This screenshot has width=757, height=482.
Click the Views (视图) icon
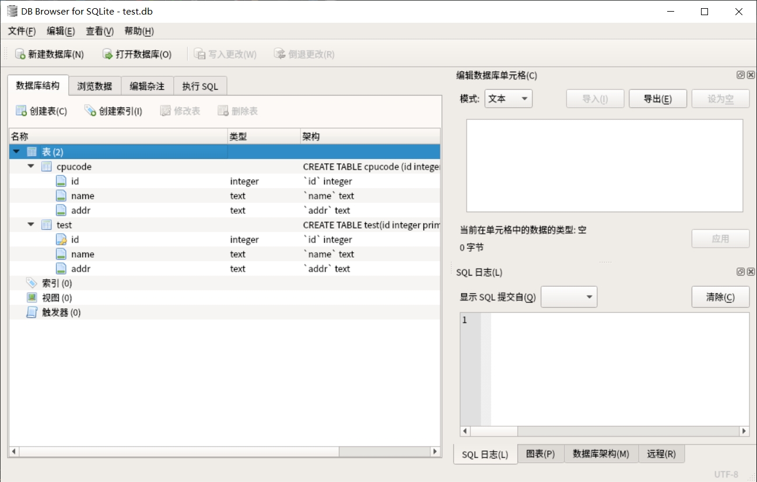[32, 298]
